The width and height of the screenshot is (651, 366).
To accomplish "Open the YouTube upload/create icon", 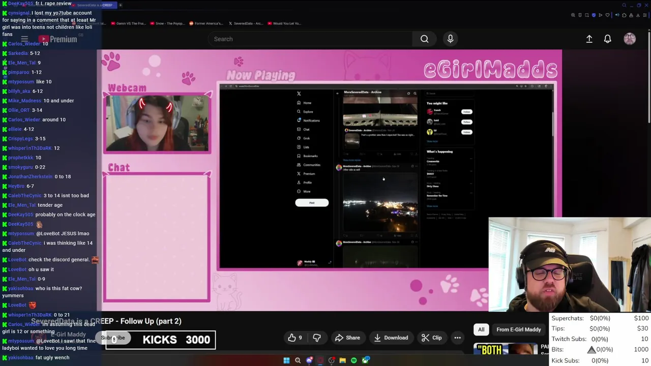I will pyautogui.click(x=589, y=39).
